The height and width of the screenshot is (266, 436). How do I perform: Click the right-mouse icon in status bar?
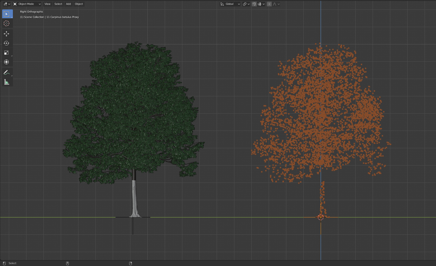point(130,263)
